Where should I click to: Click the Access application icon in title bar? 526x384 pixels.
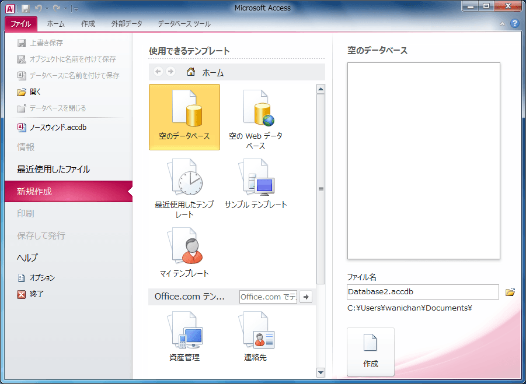pos(10,8)
